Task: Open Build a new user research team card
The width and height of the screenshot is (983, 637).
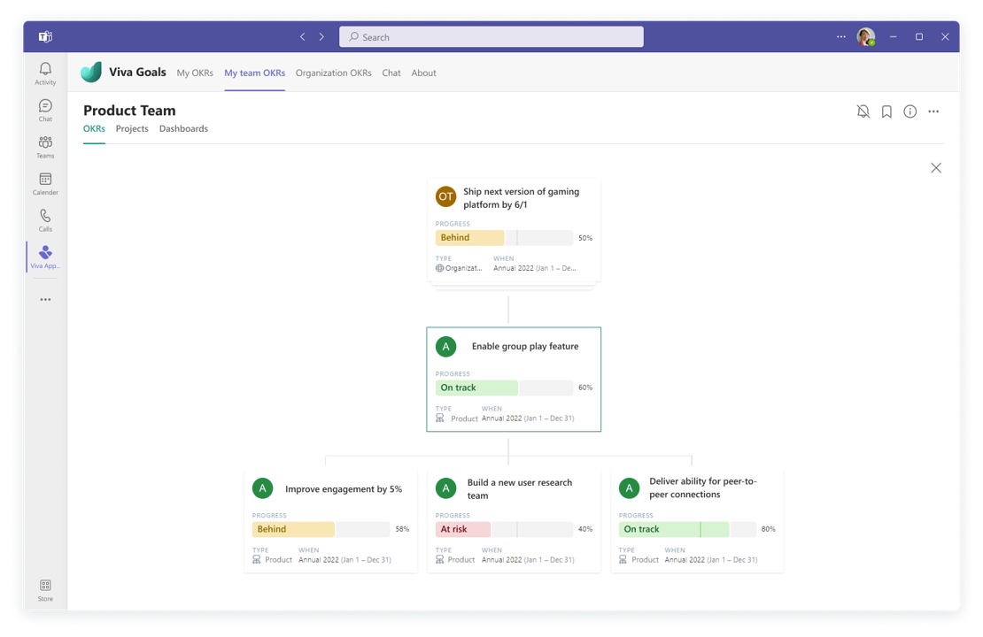Action: click(x=519, y=488)
